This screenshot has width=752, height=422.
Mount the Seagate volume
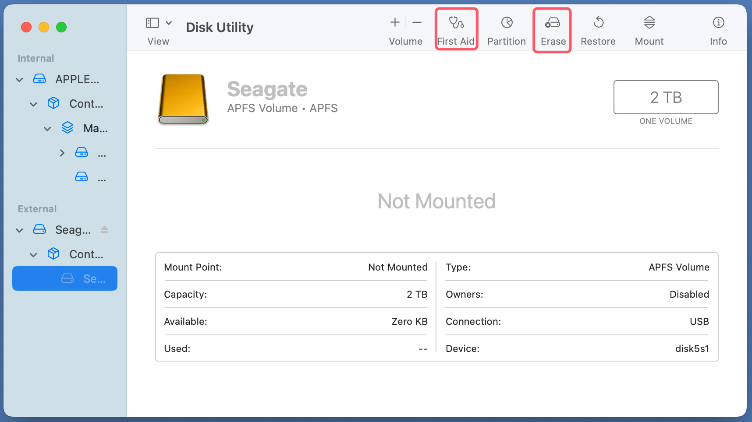[649, 28]
